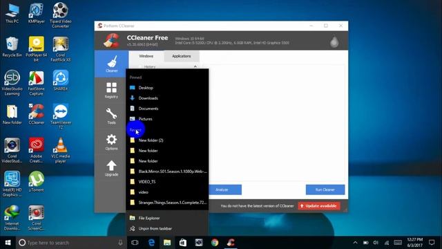Open the Registry section in CCleaner
This screenshot has width=442, height=249.
pyautogui.click(x=111, y=91)
